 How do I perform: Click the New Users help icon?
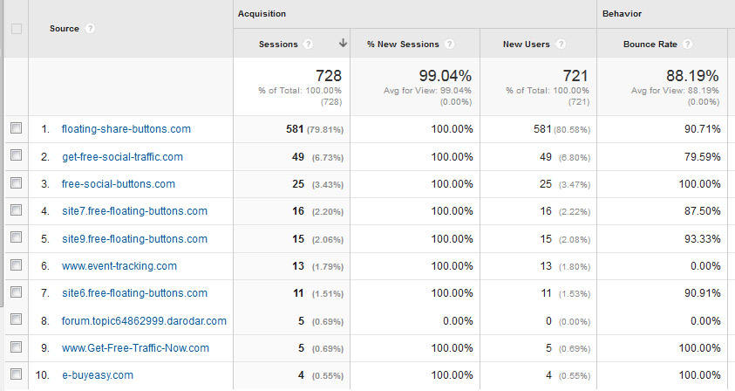(561, 44)
